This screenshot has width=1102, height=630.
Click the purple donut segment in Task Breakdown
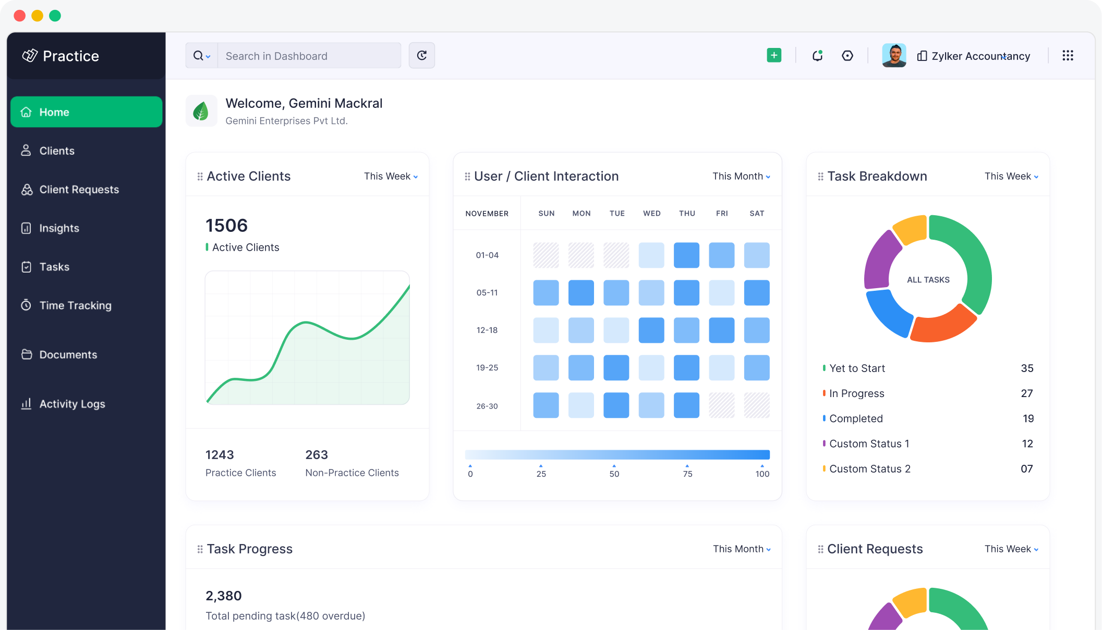click(880, 261)
